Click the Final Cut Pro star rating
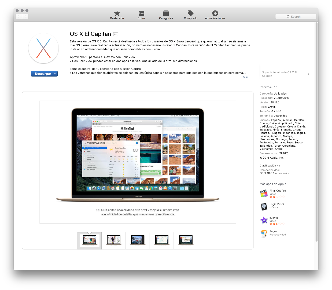The width and height of the screenshot is (332, 290). (x=277, y=197)
